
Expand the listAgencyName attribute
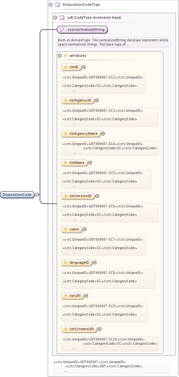point(103,134)
